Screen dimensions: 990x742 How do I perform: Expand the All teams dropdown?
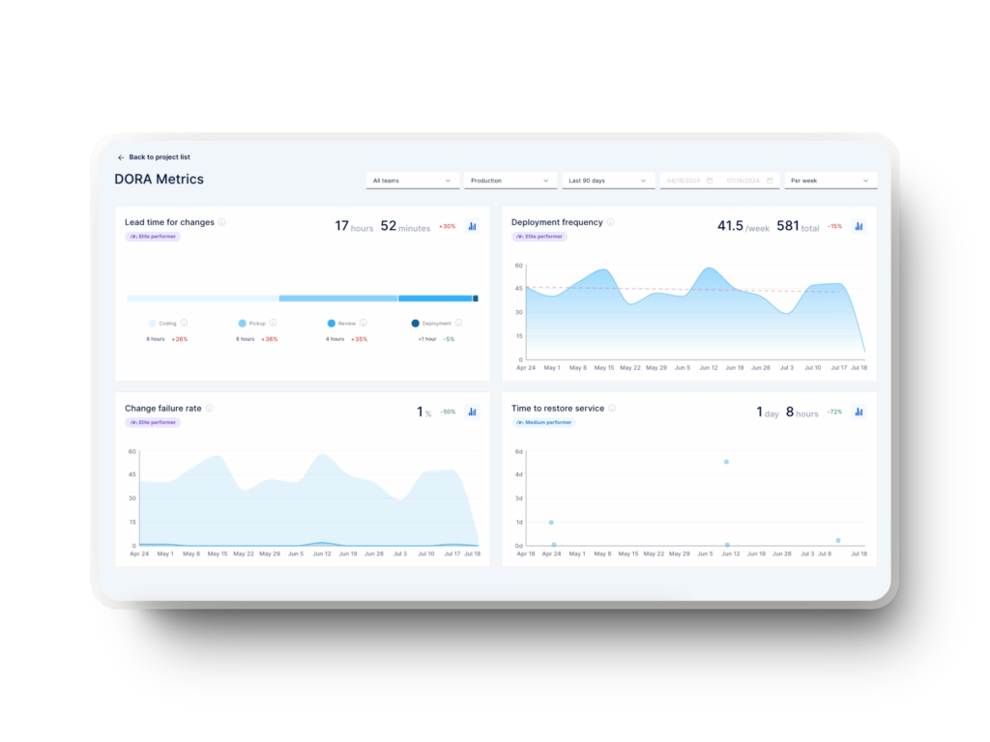click(412, 181)
